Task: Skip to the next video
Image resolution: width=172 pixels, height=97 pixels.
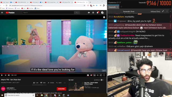Action: [5, 75]
